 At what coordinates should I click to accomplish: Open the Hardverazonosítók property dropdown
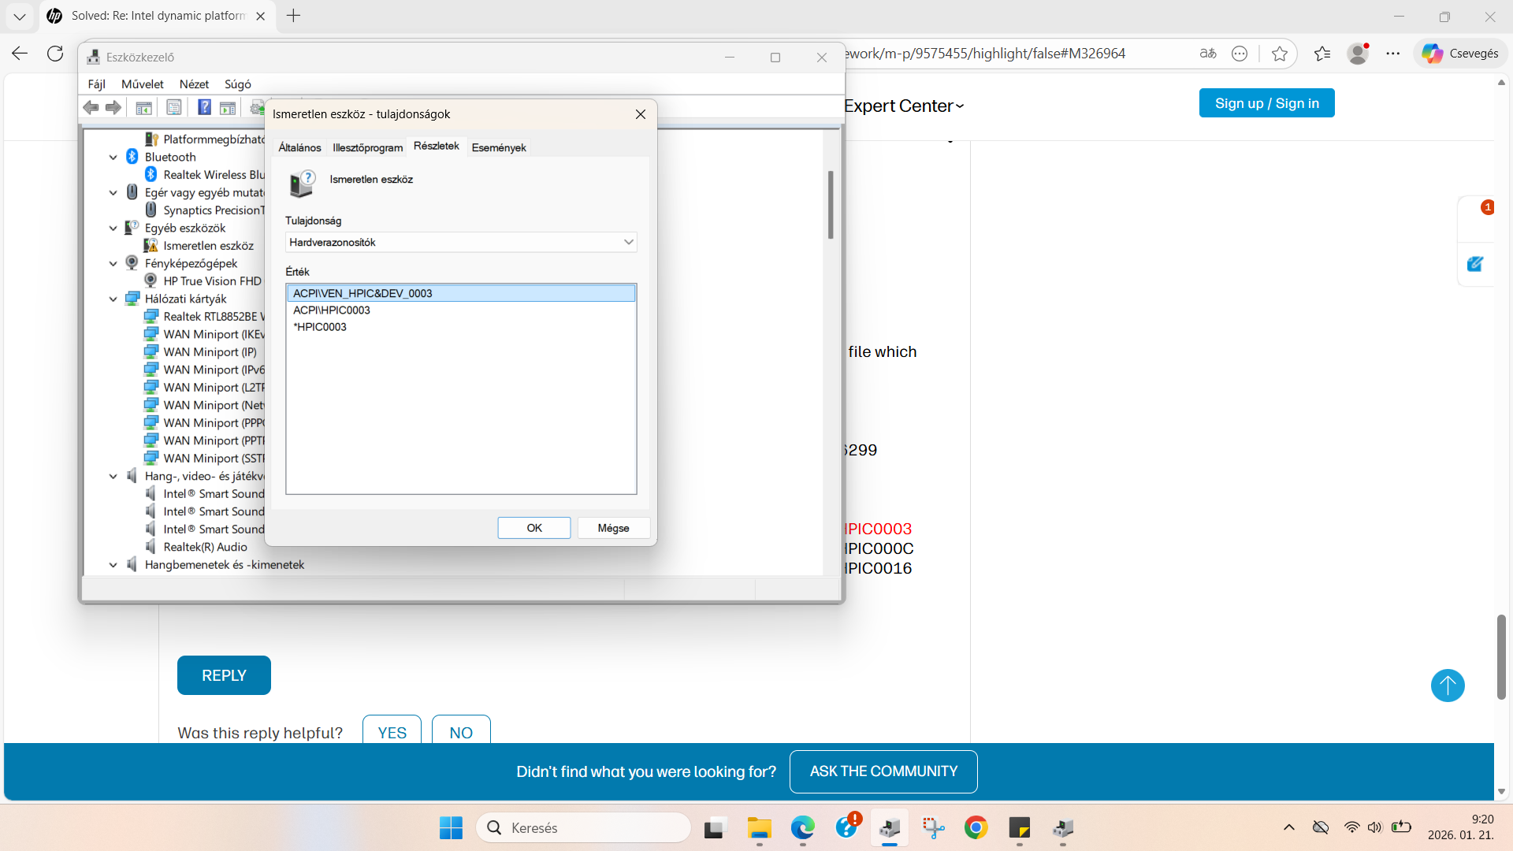pyautogui.click(x=461, y=242)
